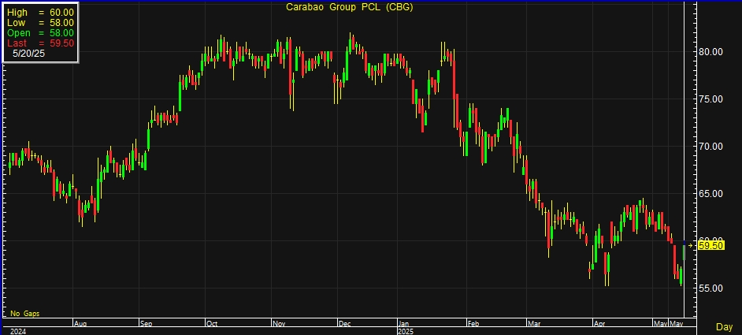Click the red Last = 59.50 legend entry
Screen dimensions: 742x335
40,43
